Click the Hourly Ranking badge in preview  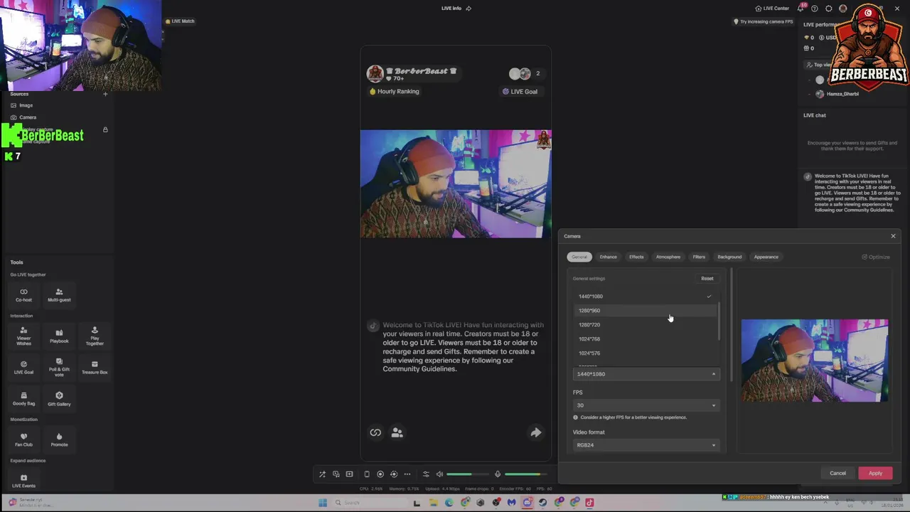coord(395,92)
